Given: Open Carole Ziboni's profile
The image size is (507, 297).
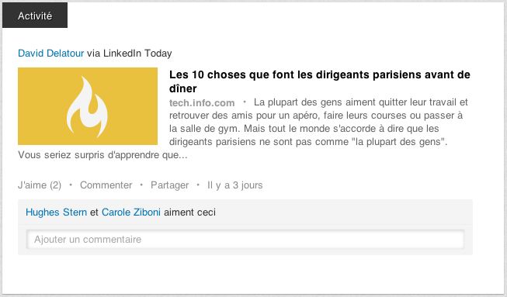Looking at the screenshot, I should pos(131,212).
